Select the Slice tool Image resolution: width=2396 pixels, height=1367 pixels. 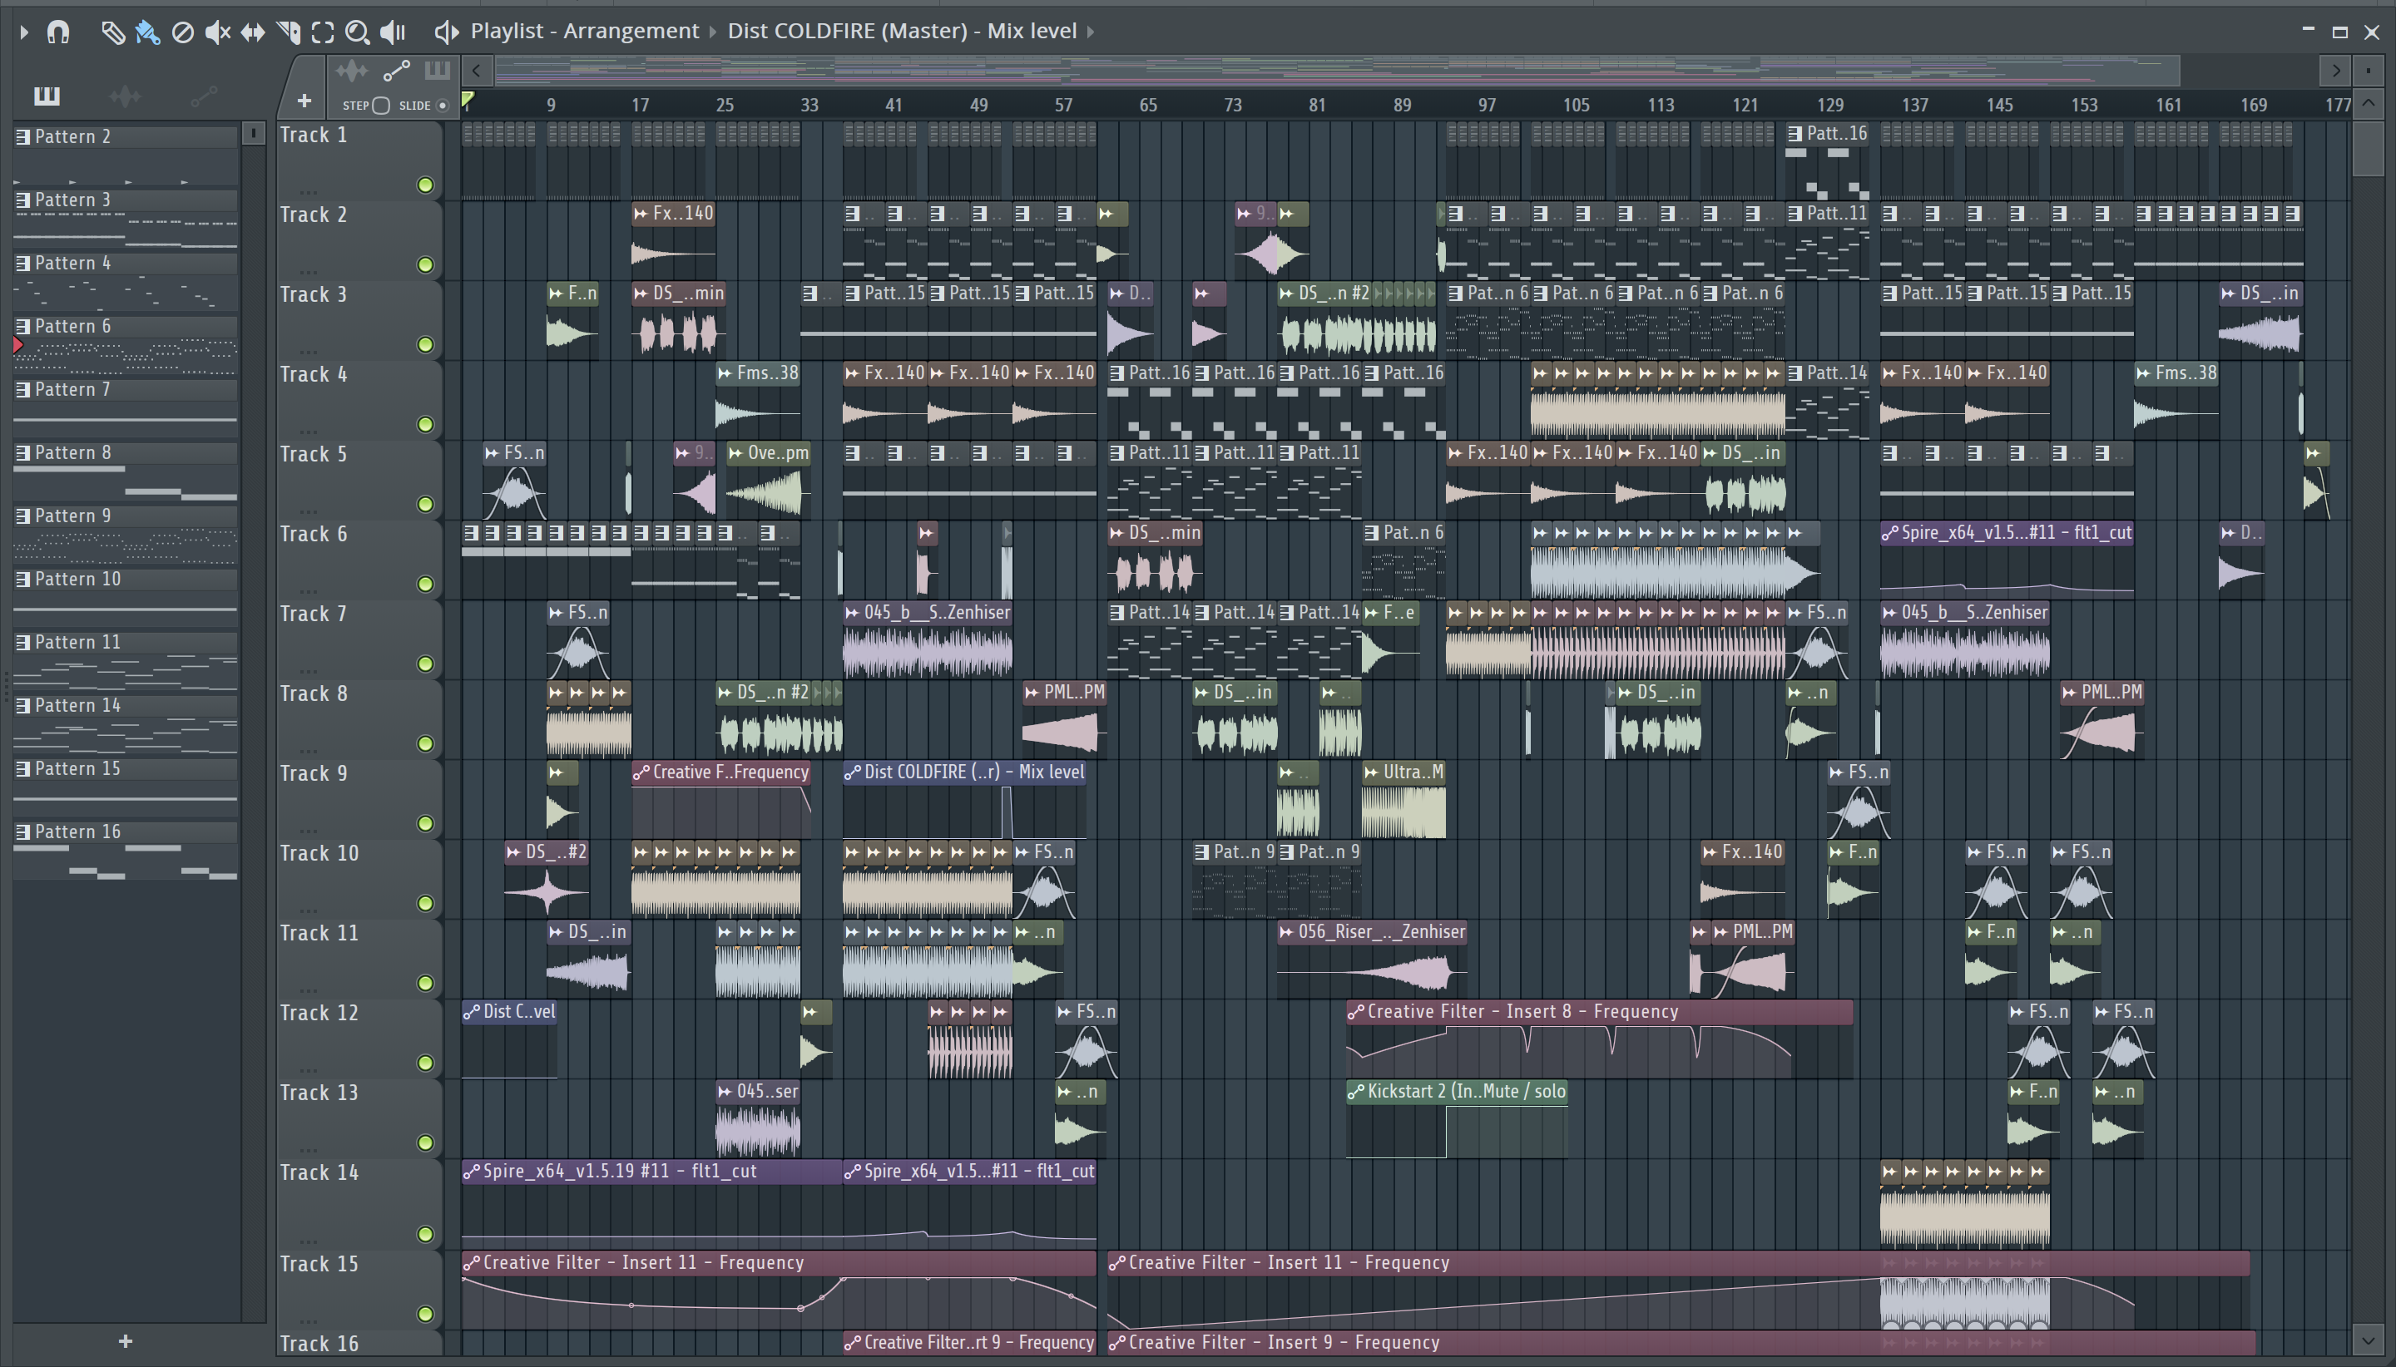tap(289, 32)
